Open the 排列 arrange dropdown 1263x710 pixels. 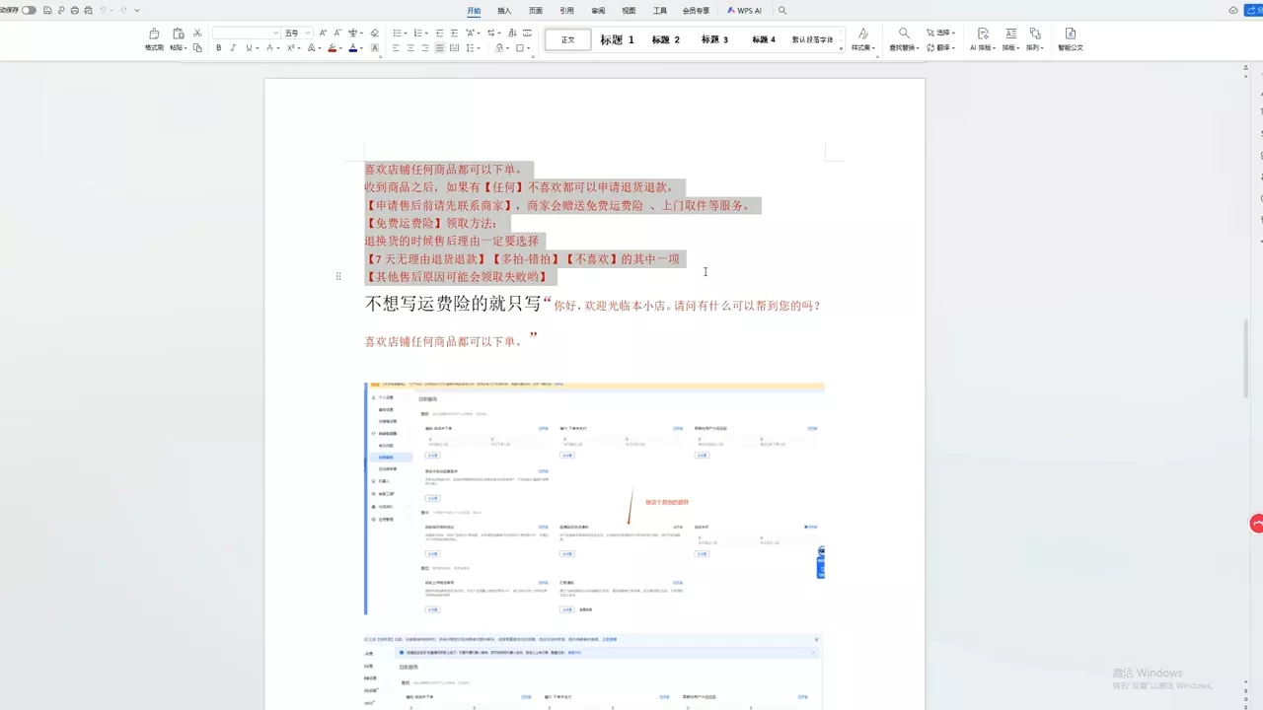pos(1034,47)
